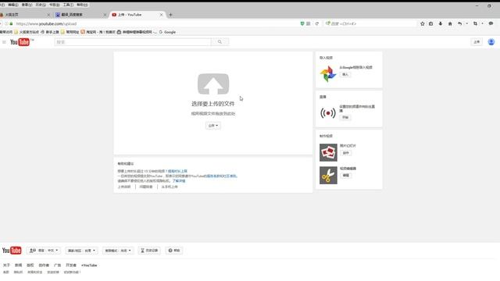Image resolution: width=500 pixels, height=281 pixels.
Task: Click the bookmark star icon
Action: [423, 23]
